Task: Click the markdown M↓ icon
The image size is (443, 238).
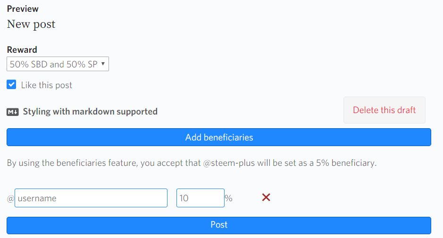Action: [x=13, y=112]
